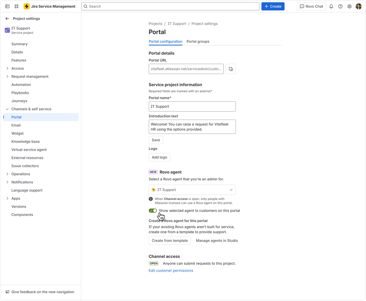366x301 pixels.
Task: Copy the portal URL with the copy icon
Action: (x=230, y=69)
